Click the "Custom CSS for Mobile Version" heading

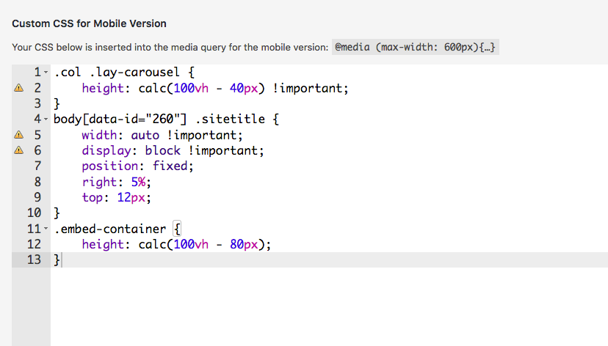pos(89,23)
